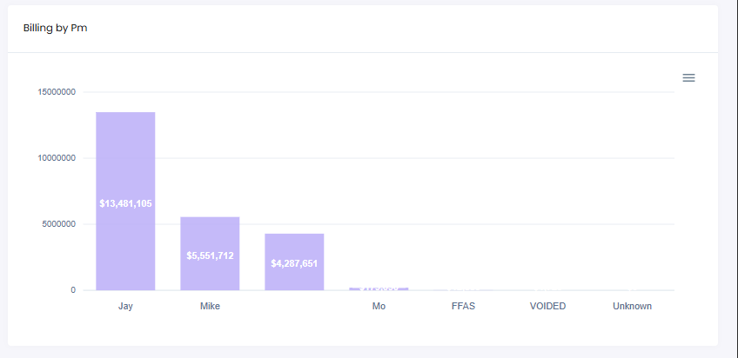Click the 0 y-axis tick label
Viewport: 738px width, 358px height.
(x=73, y=290)
